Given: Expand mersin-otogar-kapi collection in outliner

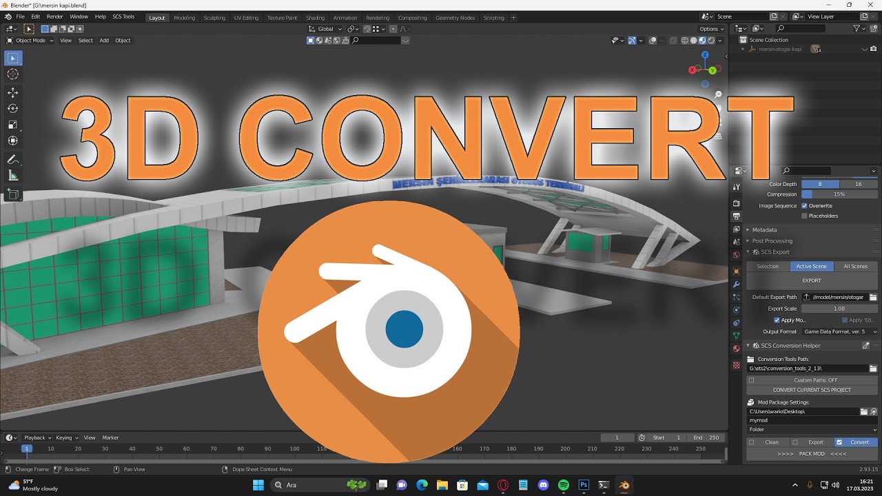Looking at the screenshot, I should click(743, 50).
